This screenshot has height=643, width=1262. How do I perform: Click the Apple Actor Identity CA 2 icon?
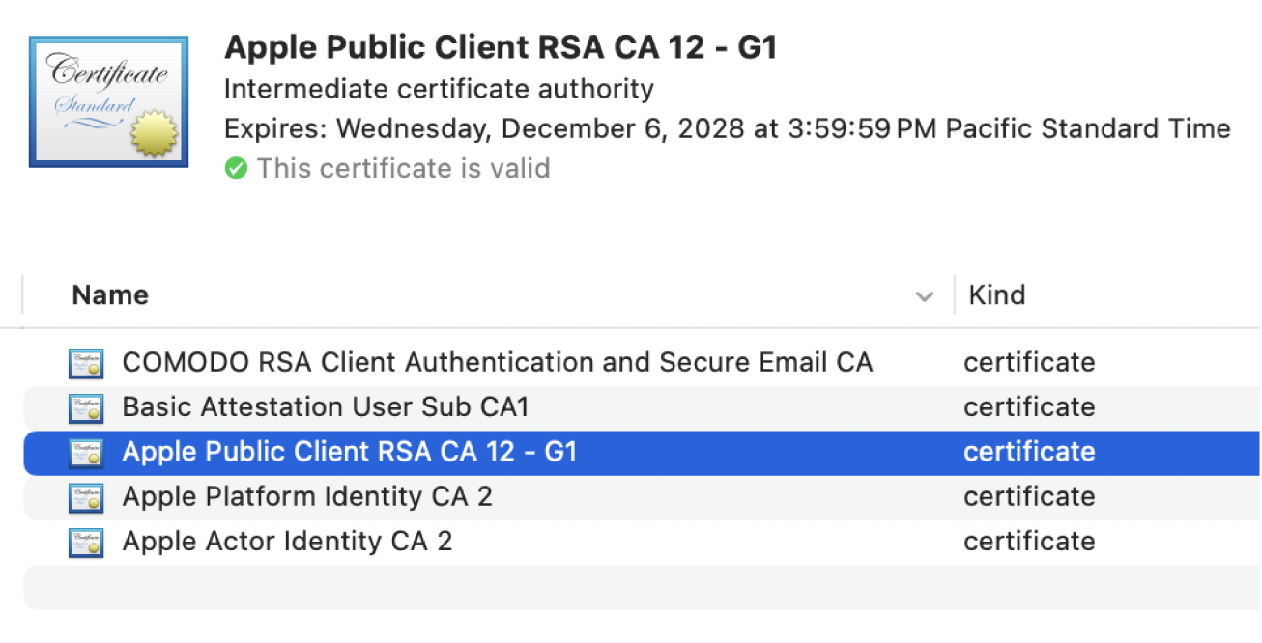tap(86, 542)
